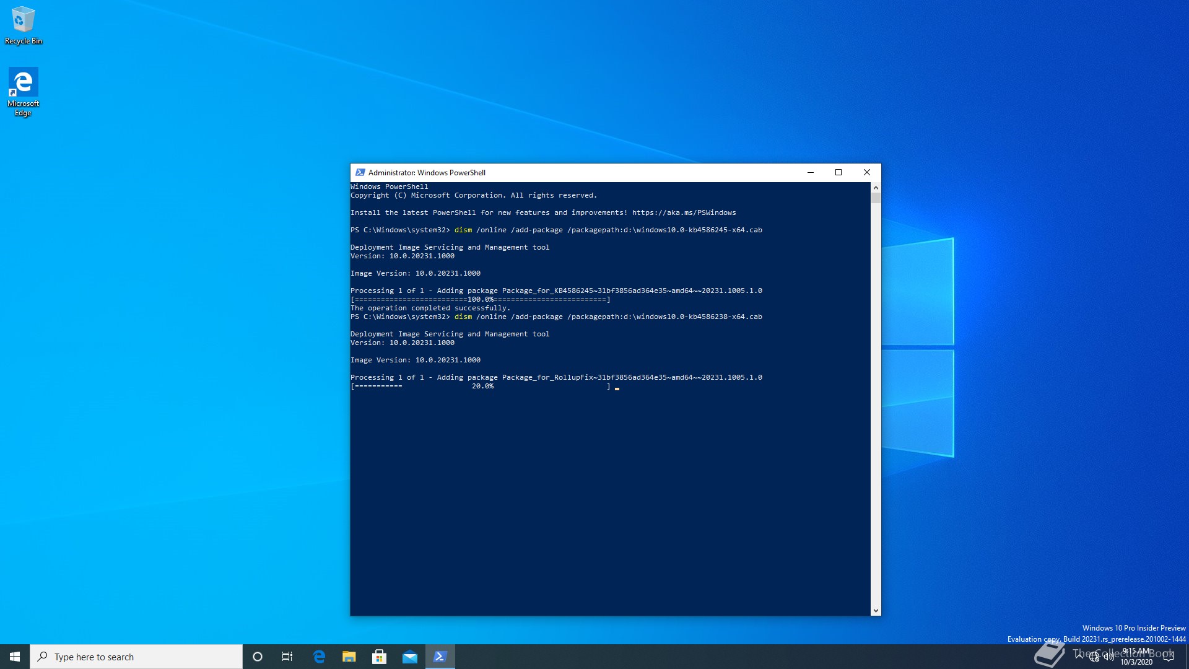Click the PowerShell scrollbar down arrow
The height and width of the screenshot is (669, 1189).
click(x=876, y=610)
